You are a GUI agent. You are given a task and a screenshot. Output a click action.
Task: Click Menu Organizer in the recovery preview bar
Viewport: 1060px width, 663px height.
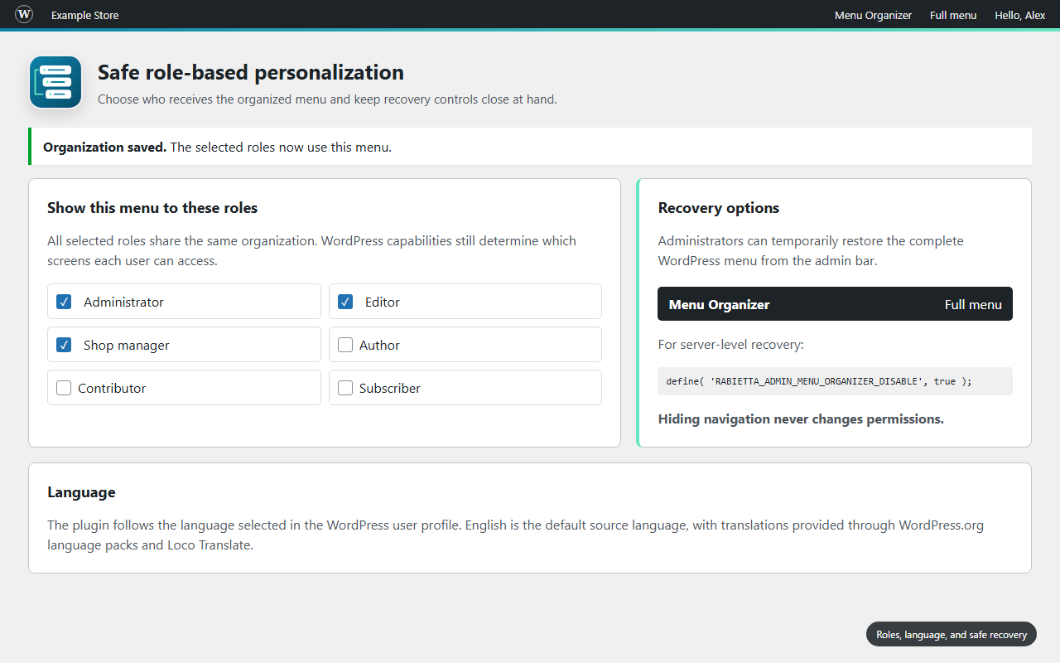pos(719,304)
